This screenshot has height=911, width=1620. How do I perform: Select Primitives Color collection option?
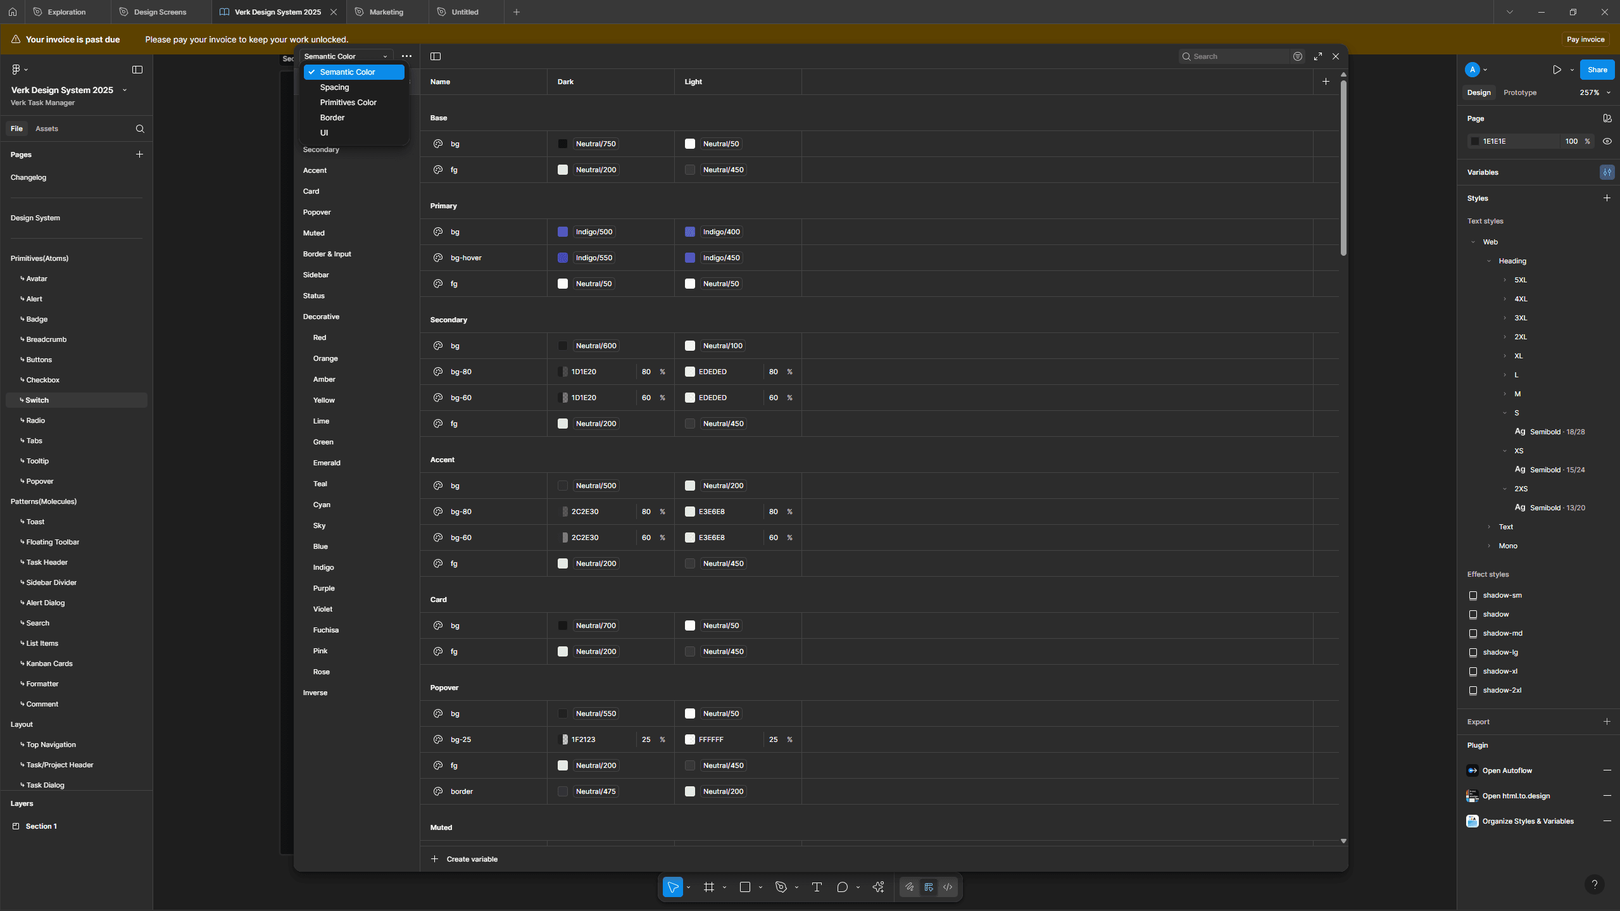point(348,103)
